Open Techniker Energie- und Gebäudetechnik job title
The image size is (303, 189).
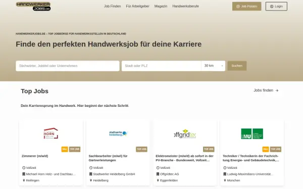tap(251, 158)
